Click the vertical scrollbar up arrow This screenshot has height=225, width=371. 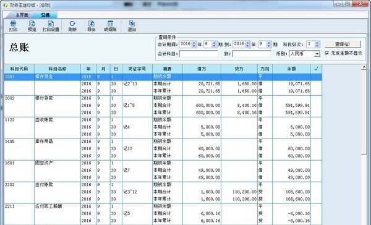[364, 67]
